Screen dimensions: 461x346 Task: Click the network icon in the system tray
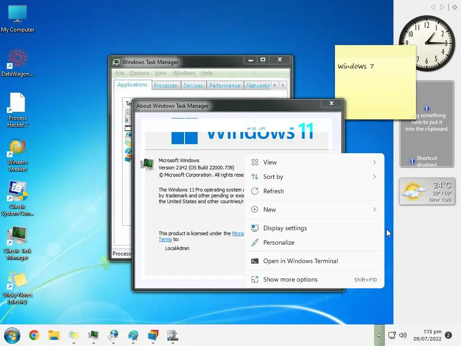click(x=392, y=335)
